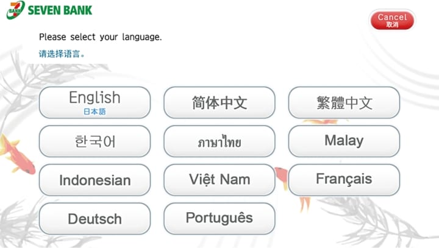Screen dimensions: 439x248
Task: Tap the red Cancel button
Action: point(392,20)
